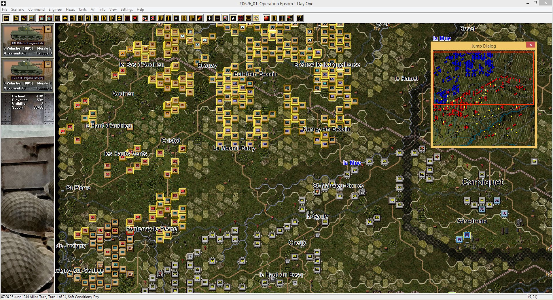553x300 pixels.
Task: Click the dim +1 toolbar button
Action: (88, 18)
